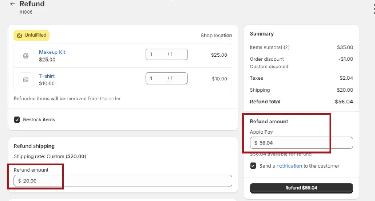Screen dimensions: 375x201
Task: Click the T-shirt product thumbnail
Action: [x=26, y=80]
